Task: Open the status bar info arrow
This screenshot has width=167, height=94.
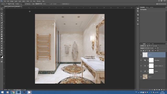Action: point(25,90)
